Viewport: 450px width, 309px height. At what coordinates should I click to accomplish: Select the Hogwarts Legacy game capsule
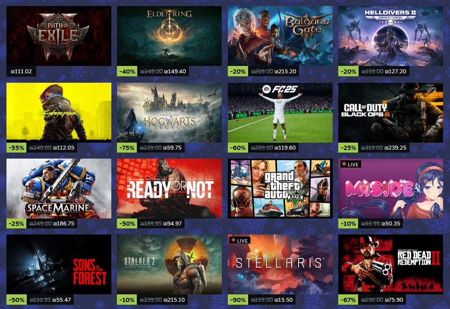(169, 112)
